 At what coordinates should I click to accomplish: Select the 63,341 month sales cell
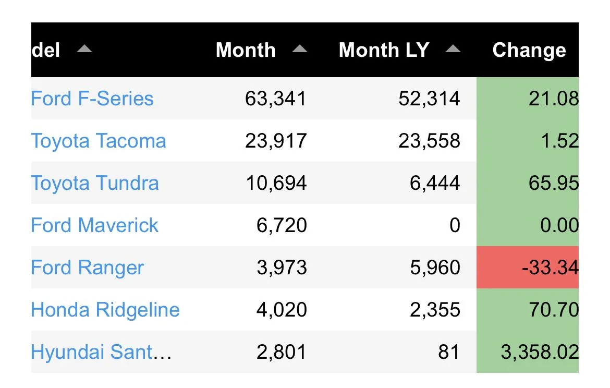tap(276, 99)
